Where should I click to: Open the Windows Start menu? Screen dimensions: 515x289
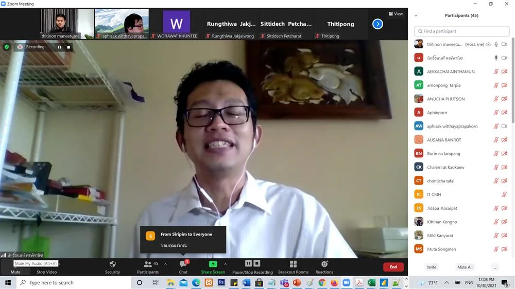(8, 282)
